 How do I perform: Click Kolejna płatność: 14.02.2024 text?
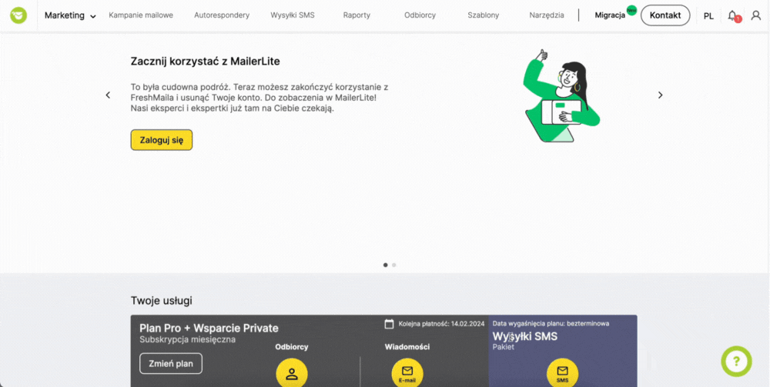click(441, 324)
